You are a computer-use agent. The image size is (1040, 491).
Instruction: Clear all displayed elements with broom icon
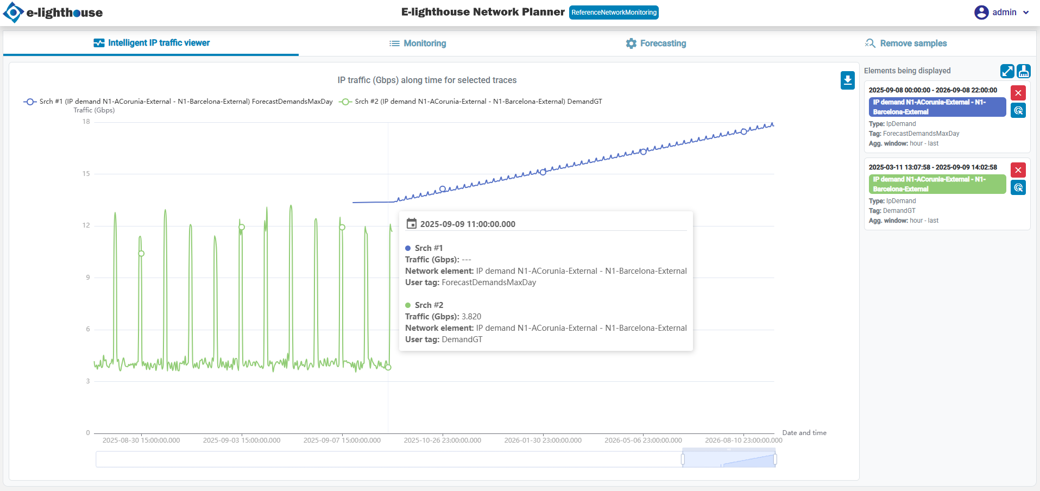1024,71
